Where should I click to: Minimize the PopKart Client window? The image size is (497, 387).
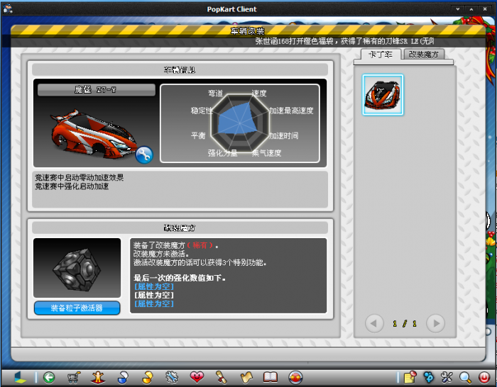(x=458, y=9)
